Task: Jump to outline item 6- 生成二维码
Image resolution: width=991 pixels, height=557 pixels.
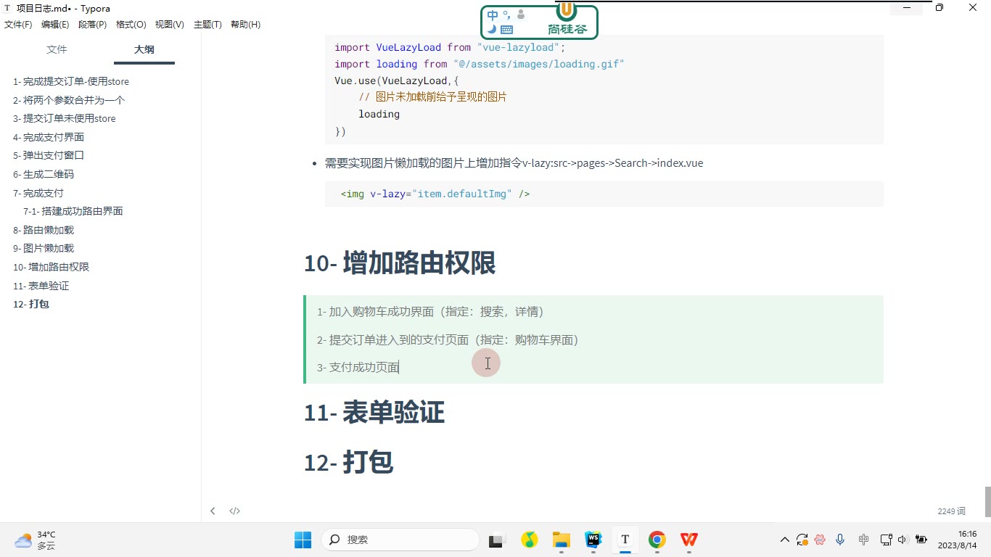Action: tap(44, 174)
